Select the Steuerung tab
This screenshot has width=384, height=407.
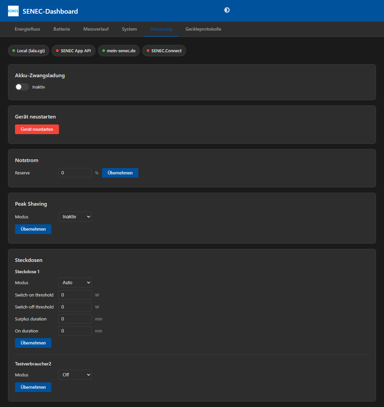click(161, 29)
